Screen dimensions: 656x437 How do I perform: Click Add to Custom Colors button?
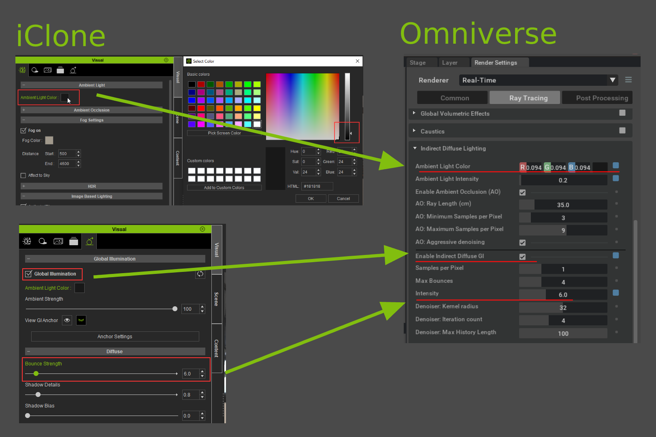224,188
